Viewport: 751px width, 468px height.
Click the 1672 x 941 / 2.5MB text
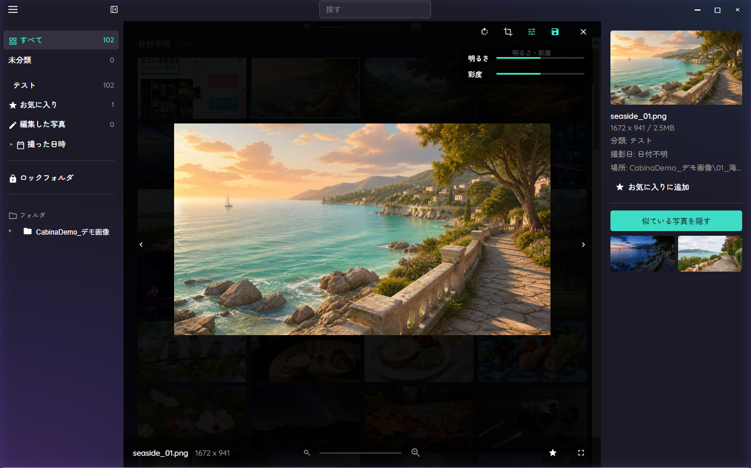[642, 128]
